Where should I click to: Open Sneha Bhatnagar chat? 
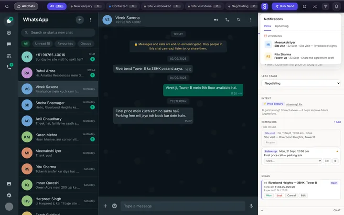click(x=58, y=105)
